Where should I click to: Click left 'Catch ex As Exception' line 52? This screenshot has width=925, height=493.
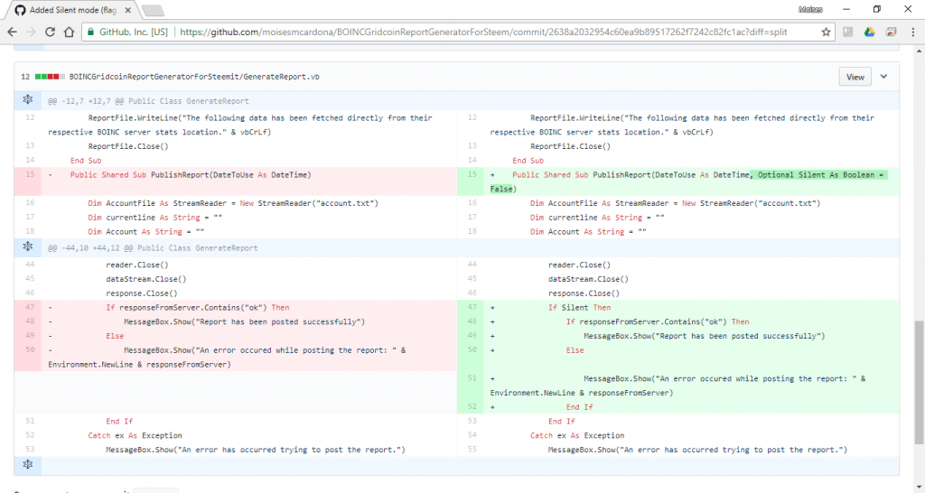pos(135,435)
